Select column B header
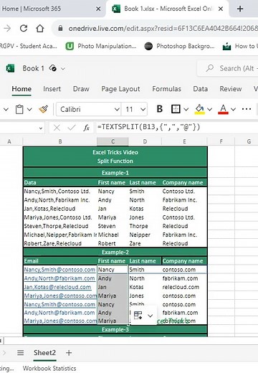The width and height of the screenshot is (258, 373). tap(60, 141)
